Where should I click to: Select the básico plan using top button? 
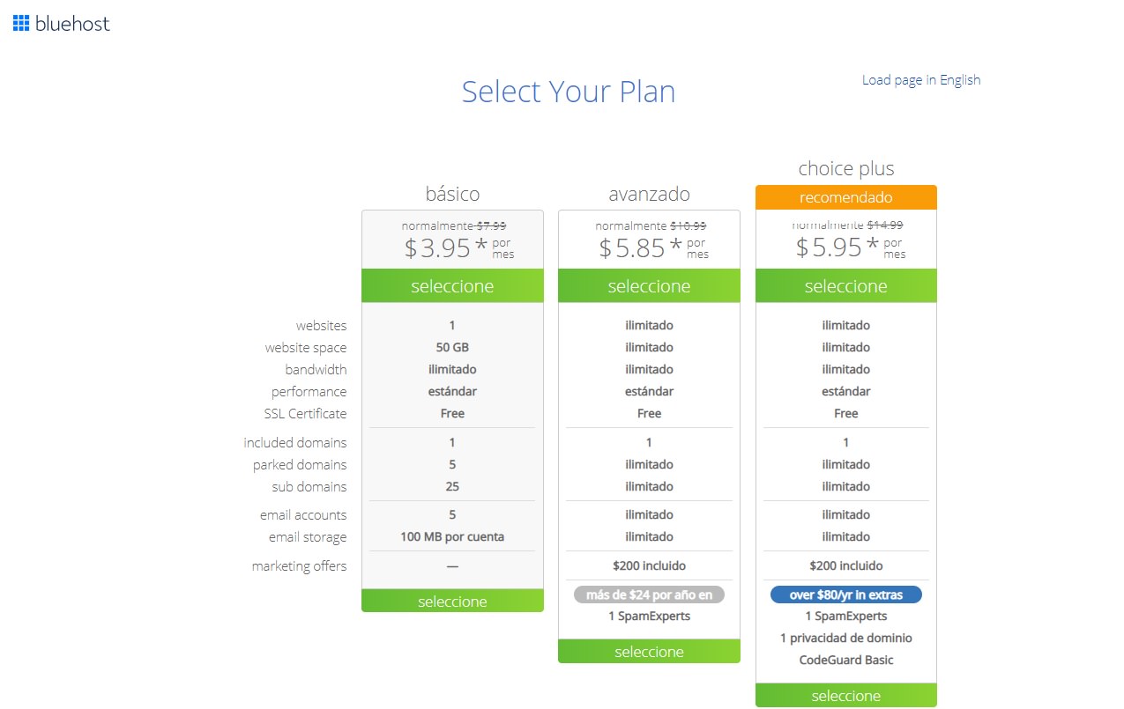452,286
